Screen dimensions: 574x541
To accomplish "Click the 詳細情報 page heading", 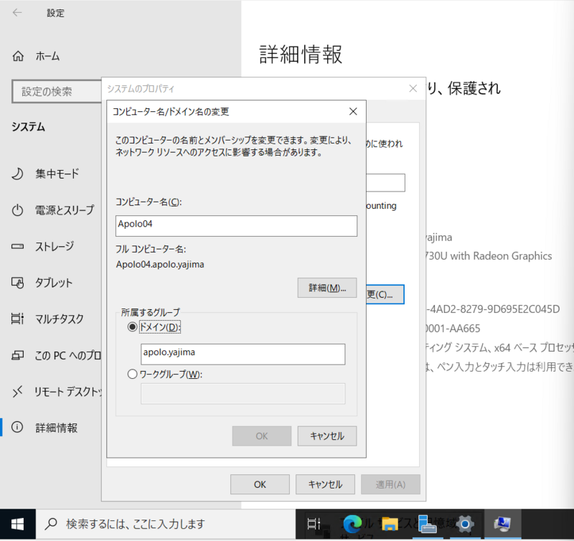I will pos(301,55).
